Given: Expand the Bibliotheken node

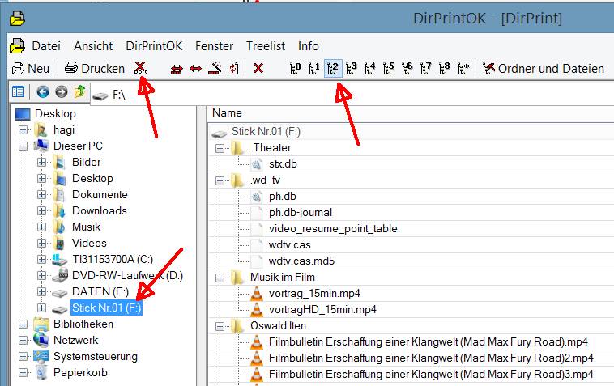Looking at the screenshot, I should [23, 324].
